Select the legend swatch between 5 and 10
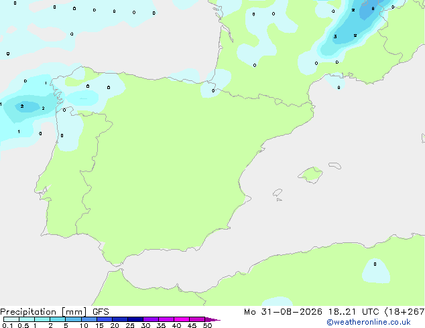Viewport: 425px width, 328px height. pos(73,319)
